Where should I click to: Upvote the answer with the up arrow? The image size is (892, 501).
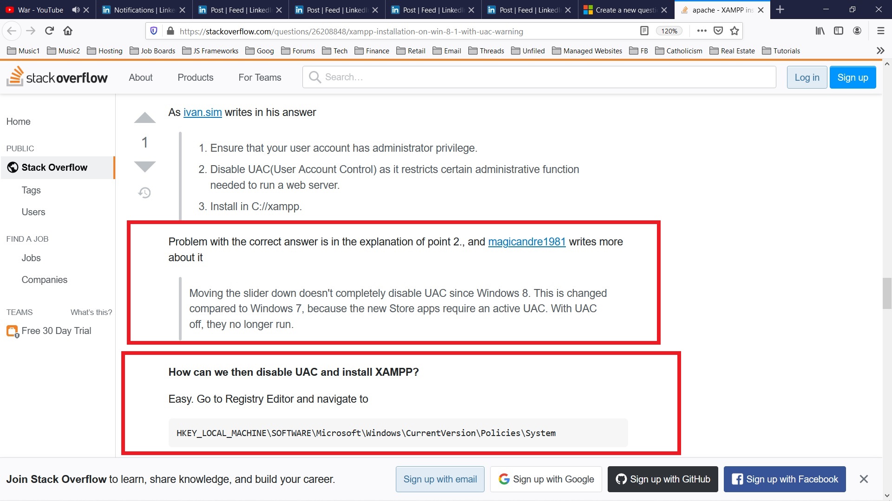(144, 118)
